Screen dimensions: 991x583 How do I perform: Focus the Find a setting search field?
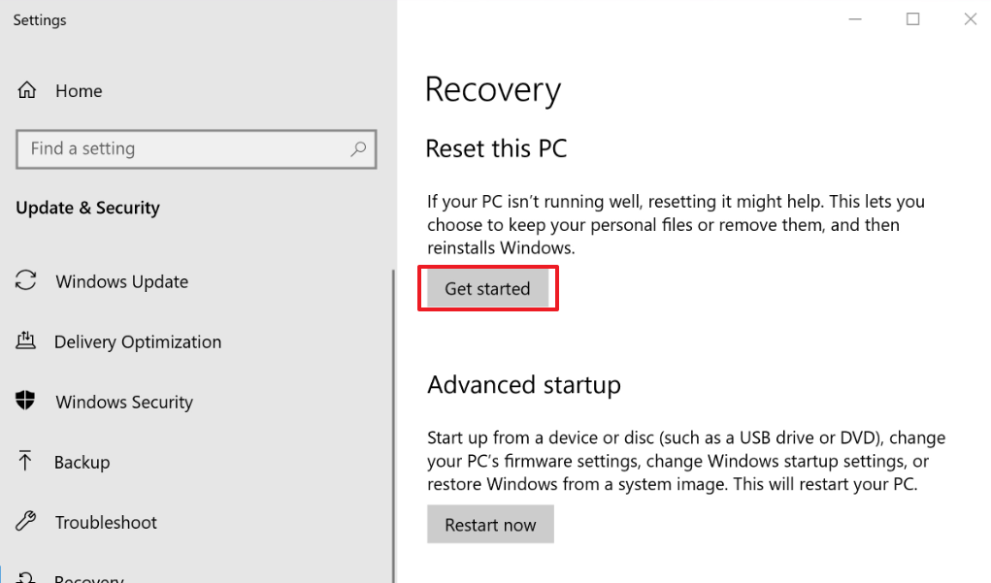pyautogui.click(x=184, y=149)
